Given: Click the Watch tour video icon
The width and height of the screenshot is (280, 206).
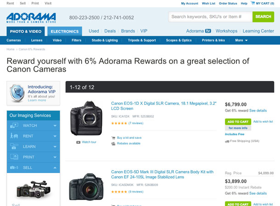Looking at the screenshot, I should coord(78,142).
